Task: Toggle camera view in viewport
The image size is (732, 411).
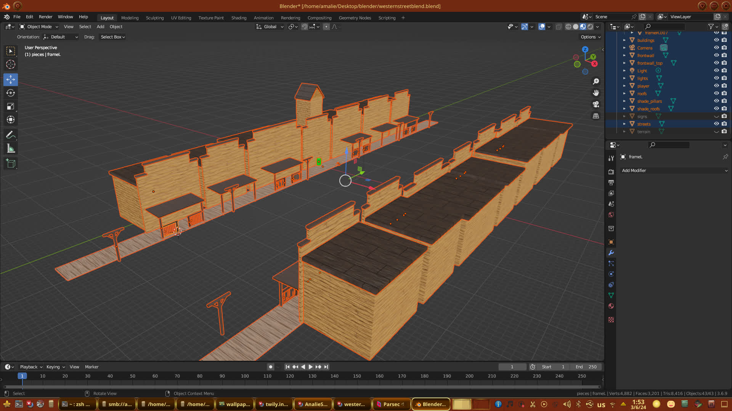Action: tap(596, 104)
